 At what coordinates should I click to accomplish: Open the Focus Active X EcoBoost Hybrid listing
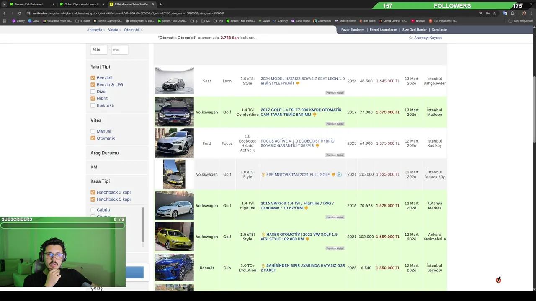[x=297, y=143]
